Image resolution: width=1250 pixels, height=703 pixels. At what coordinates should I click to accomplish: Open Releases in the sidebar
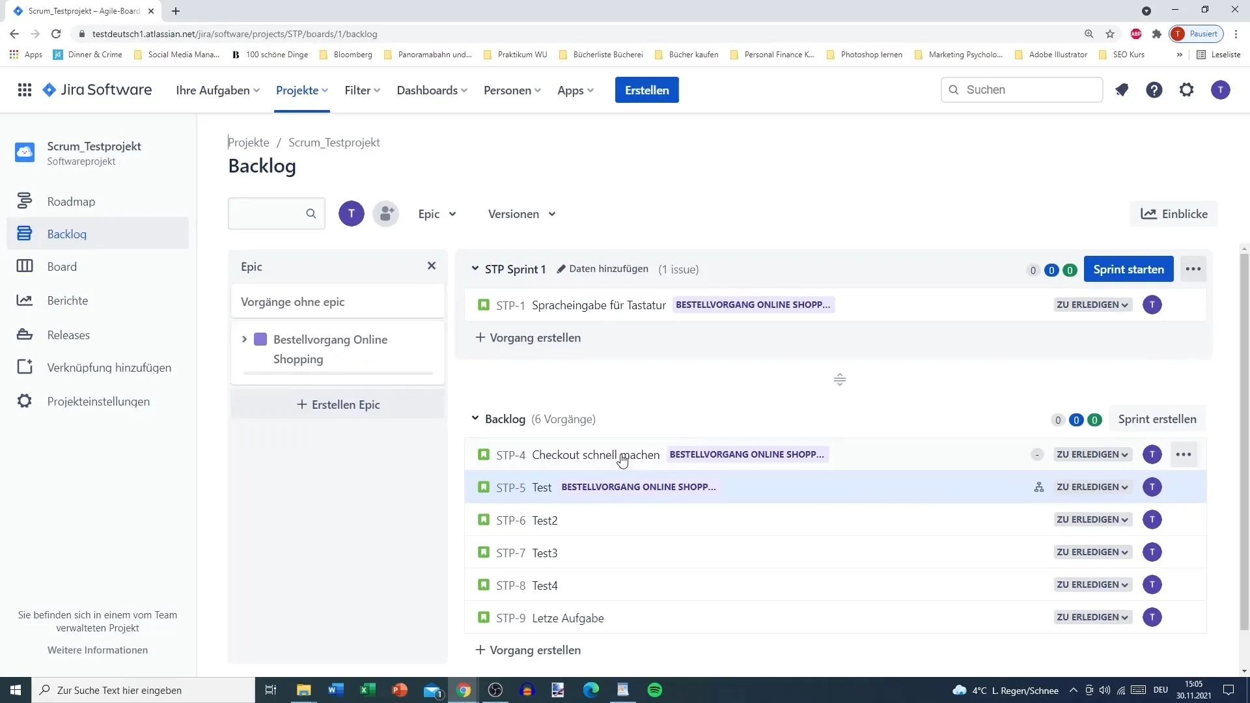(98, 335)
